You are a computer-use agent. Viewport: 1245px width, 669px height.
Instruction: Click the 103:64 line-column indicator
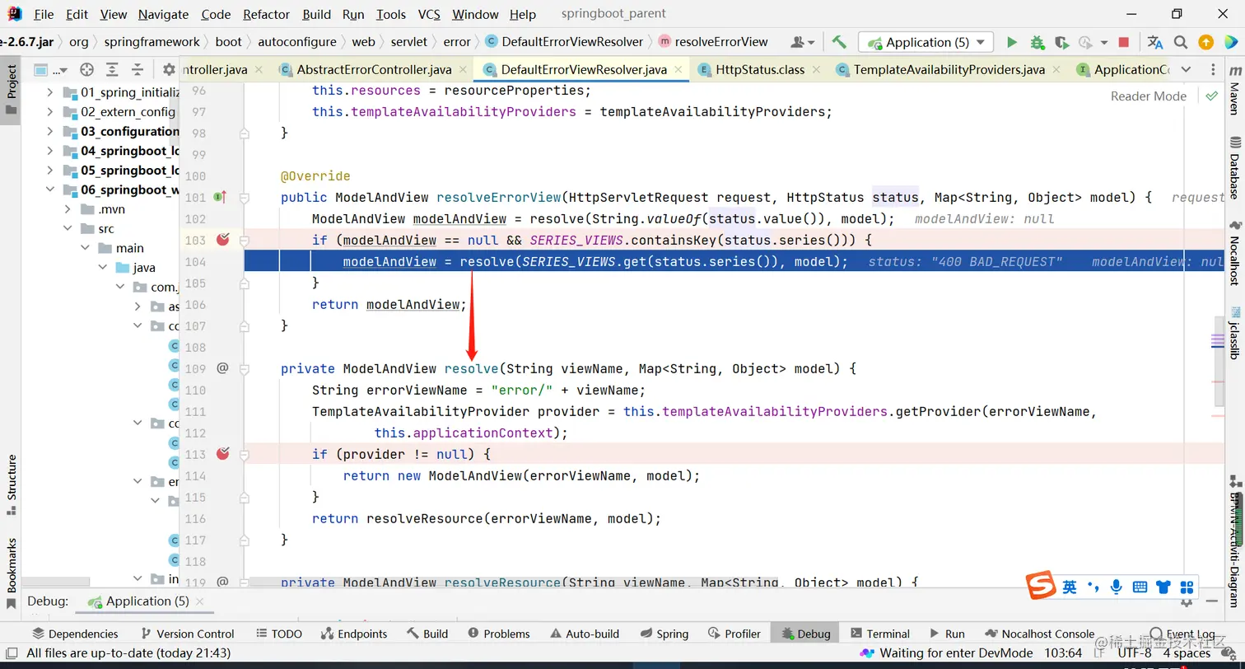coord(1065,653)
